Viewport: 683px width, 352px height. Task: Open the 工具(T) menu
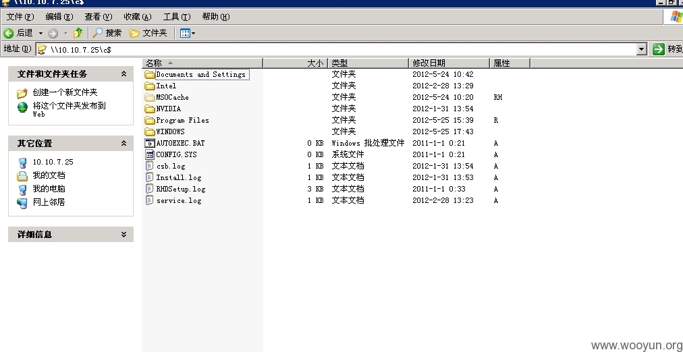[x=177, y=17]
